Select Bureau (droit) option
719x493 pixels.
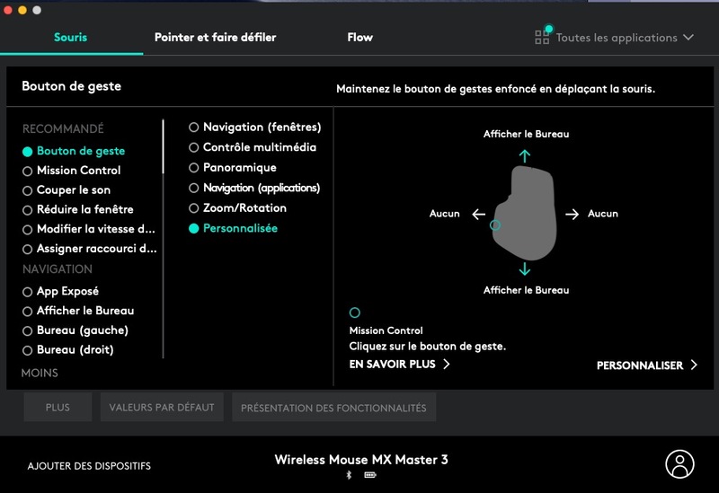[x=68, y=350]
